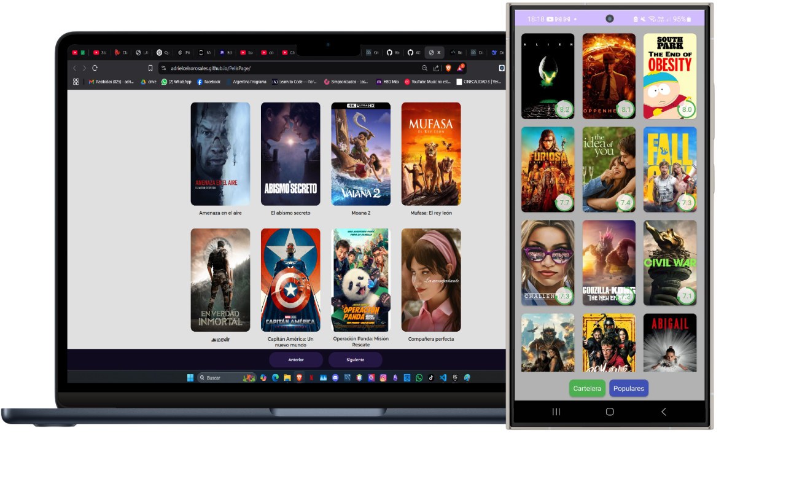Open File Explorer from the taskbar
The height and width of the screenshot is (484, 786).
(287, 378)
